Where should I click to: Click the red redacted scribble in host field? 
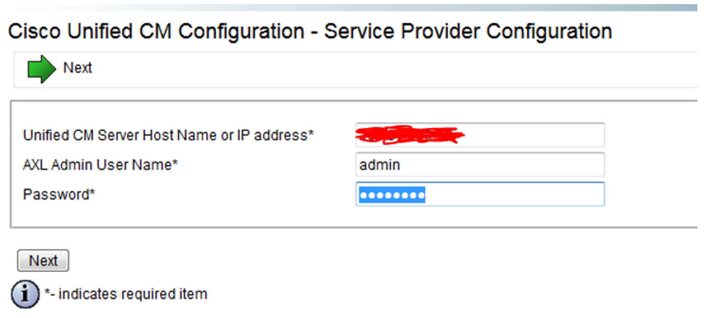click(x=409, y=134)
